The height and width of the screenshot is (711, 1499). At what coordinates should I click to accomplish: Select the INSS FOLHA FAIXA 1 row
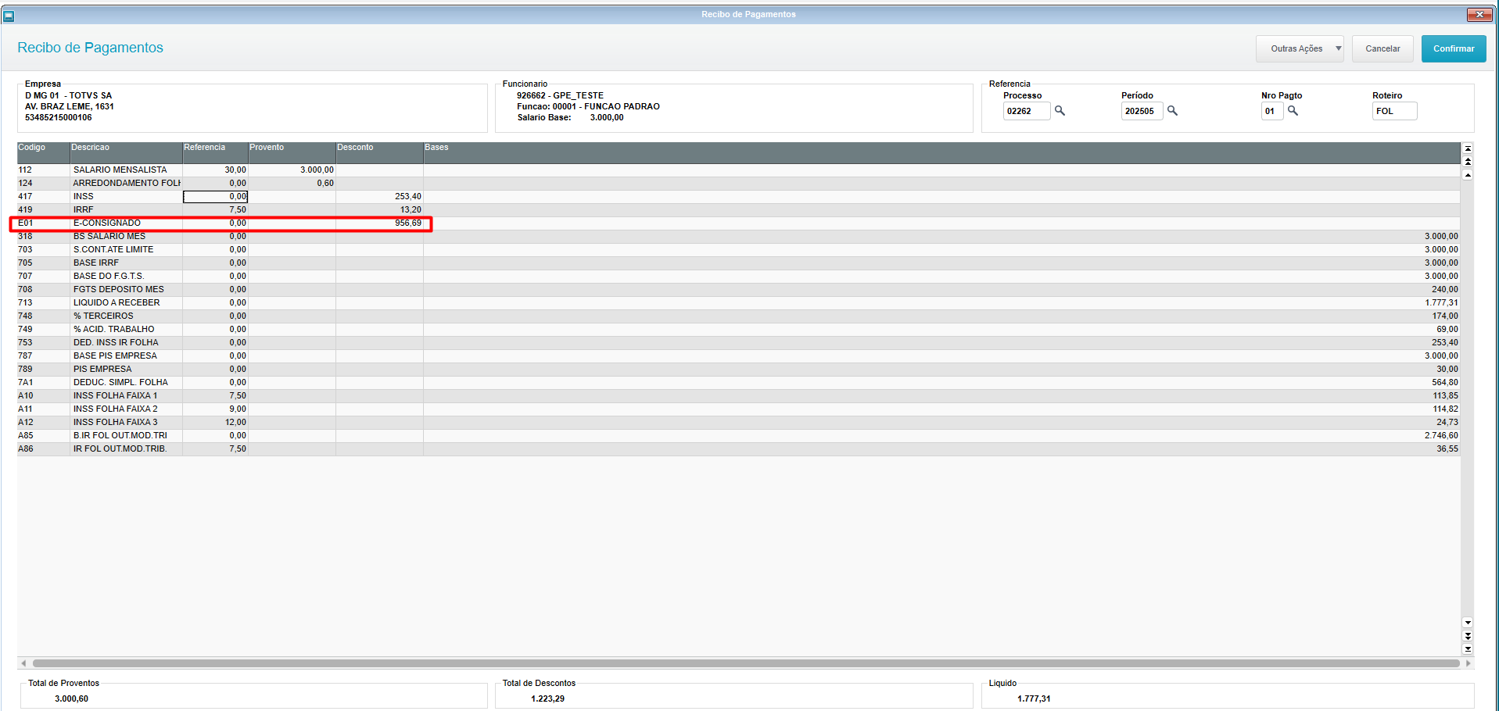[738, 395]
